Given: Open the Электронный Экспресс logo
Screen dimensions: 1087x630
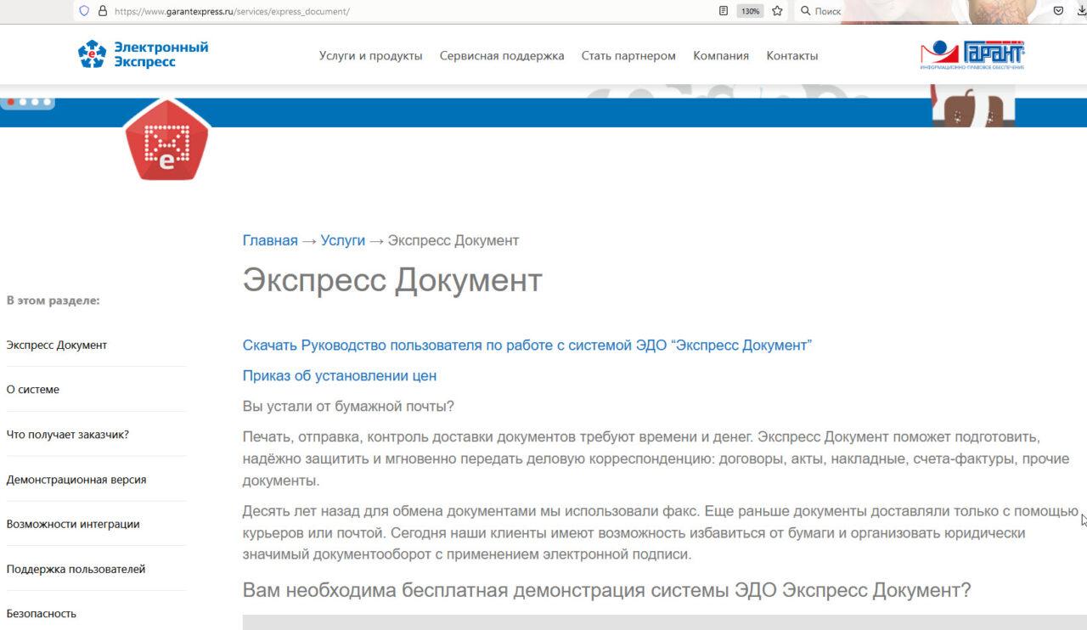Looking at the screenshot, I should [x=143, y=54].
